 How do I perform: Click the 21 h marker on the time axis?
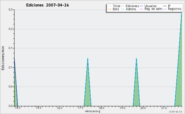click(164, 108)
